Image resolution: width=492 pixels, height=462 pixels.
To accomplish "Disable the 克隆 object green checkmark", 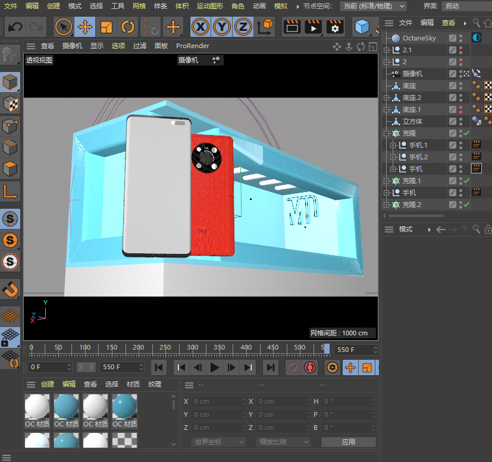I will pos(467,133).
